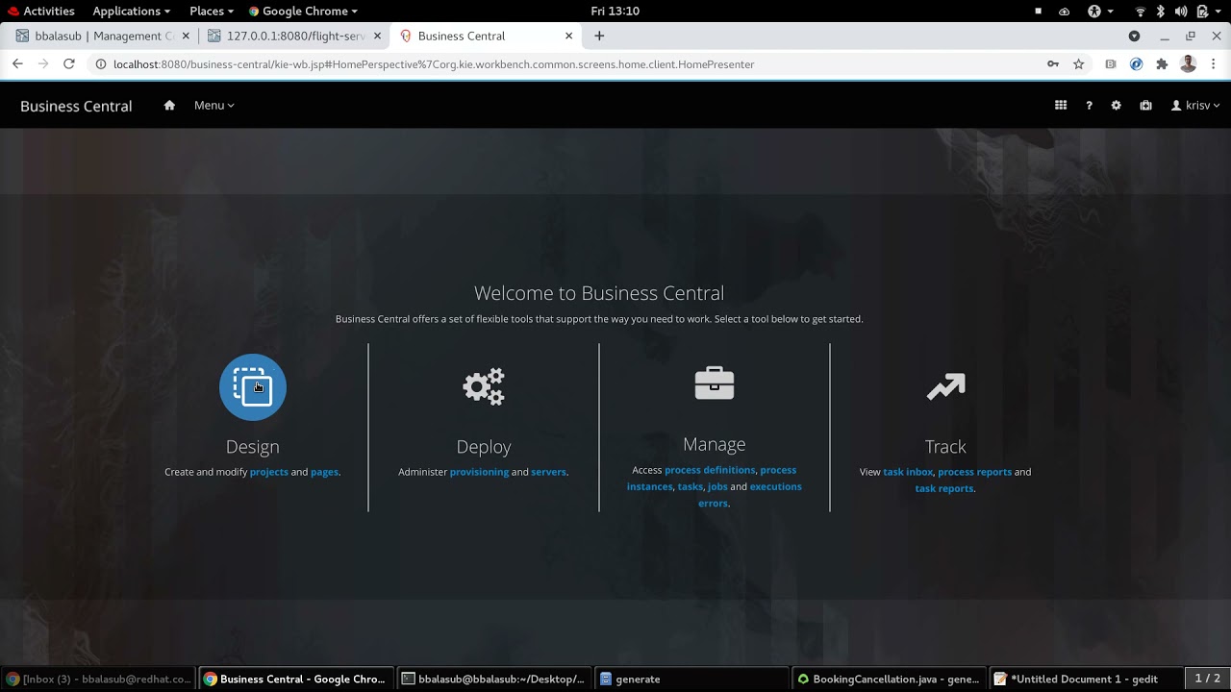This screenshot has width=1231, height=692.
Task: Focus the Chrome address bar URL
Action: [434, 64]
